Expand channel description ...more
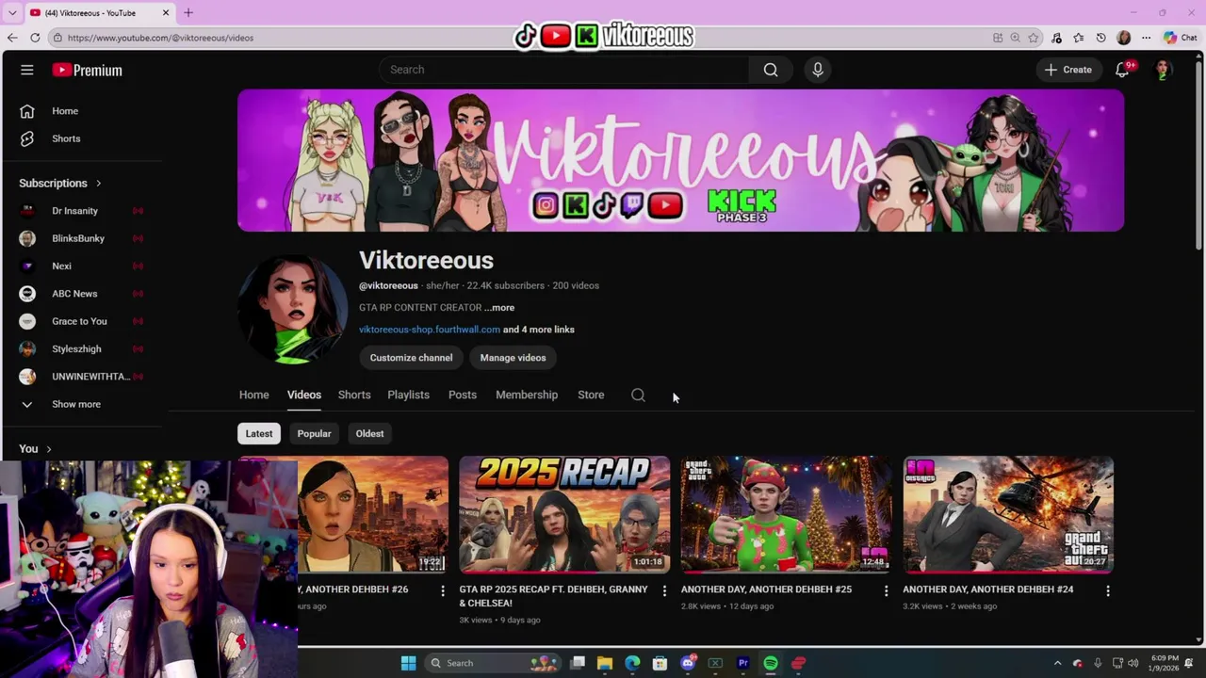1206x678 pixels. click(499, 308)
